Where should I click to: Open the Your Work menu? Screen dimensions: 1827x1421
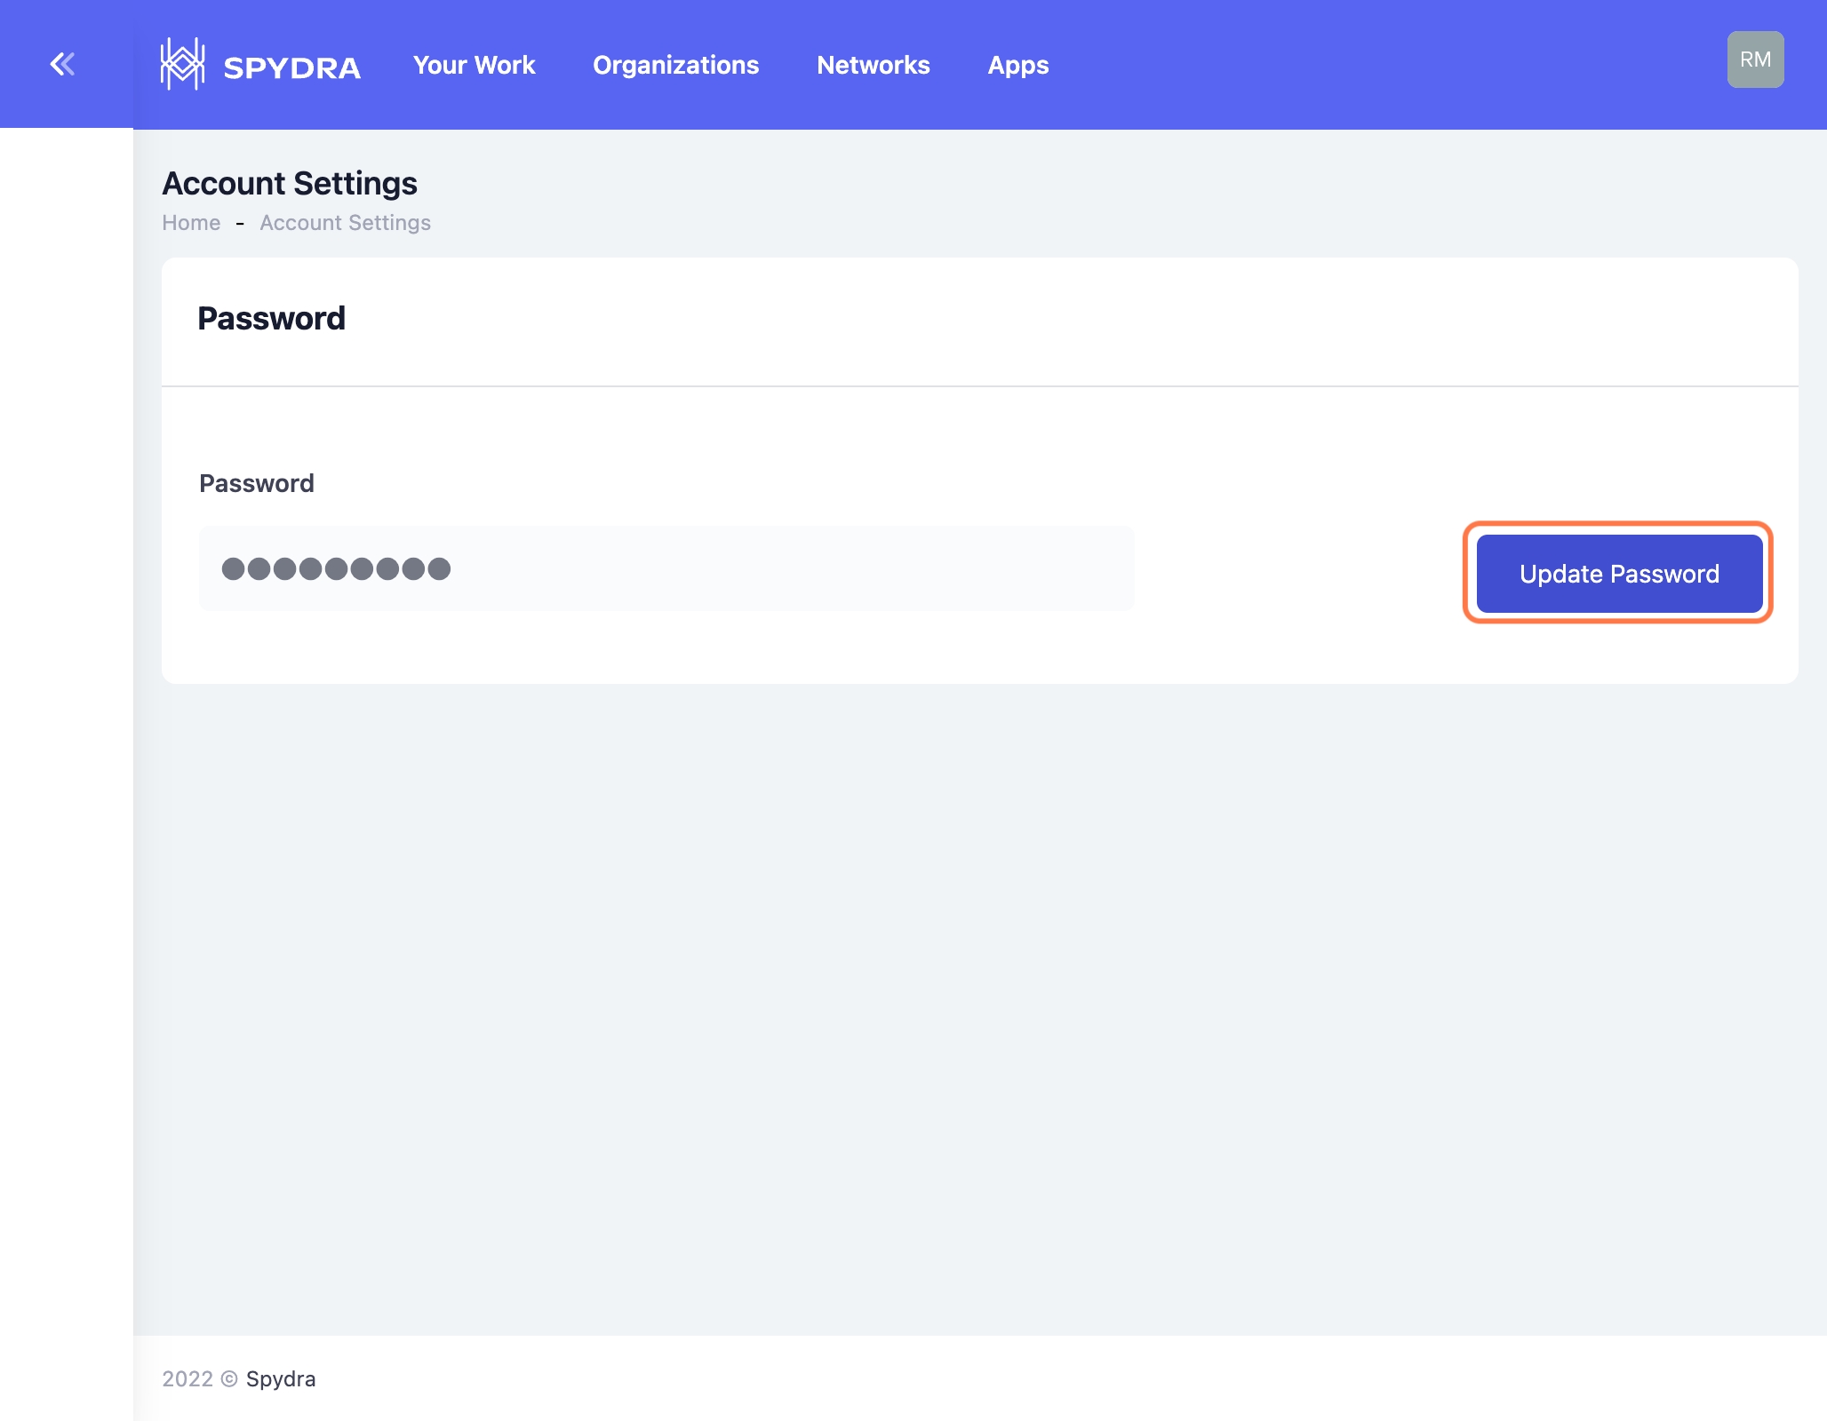click(474, 65)
